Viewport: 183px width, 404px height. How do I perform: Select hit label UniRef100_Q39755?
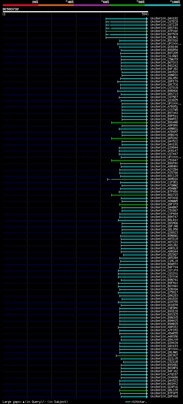(164, 302)
